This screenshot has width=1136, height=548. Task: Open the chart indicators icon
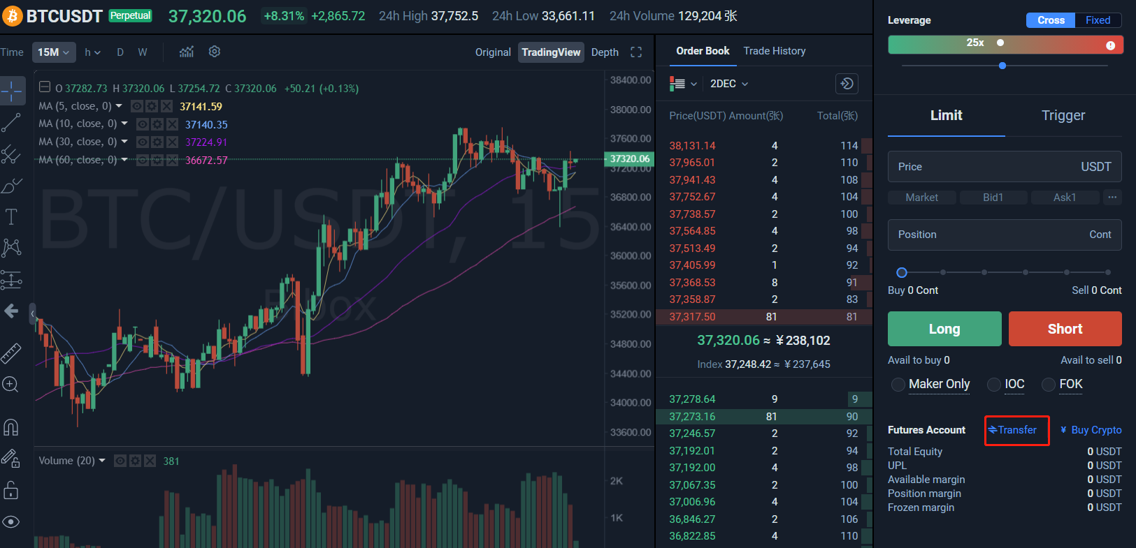pyautogui.click(x=186, y=52)
